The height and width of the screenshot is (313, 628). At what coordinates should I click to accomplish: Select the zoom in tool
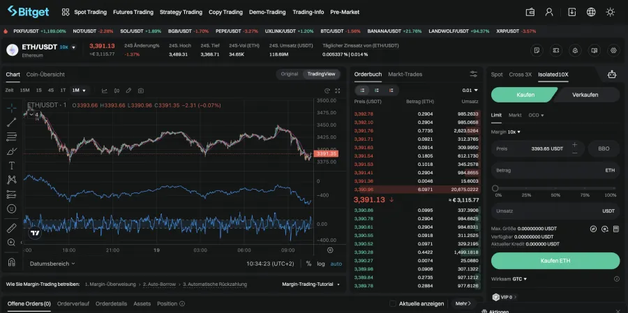[12, 243]
